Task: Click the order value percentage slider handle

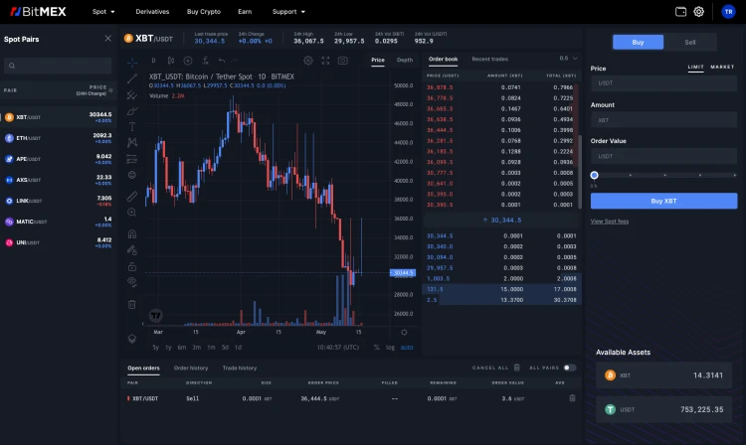Action: pyautogui.click(x=594, y=175)
